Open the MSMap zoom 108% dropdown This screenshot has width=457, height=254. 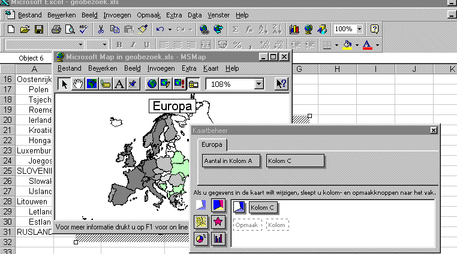tap(258, 84)
